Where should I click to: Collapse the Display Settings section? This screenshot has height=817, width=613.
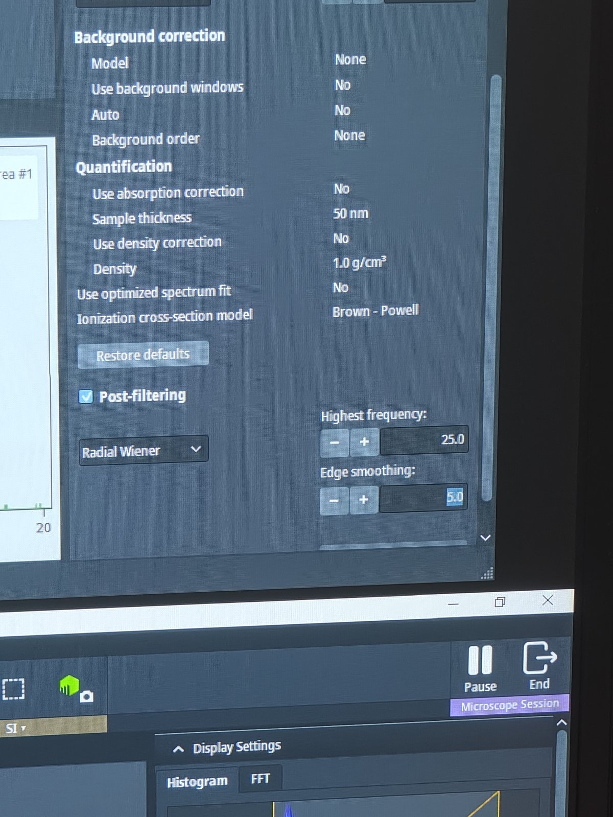pos(178,749)
